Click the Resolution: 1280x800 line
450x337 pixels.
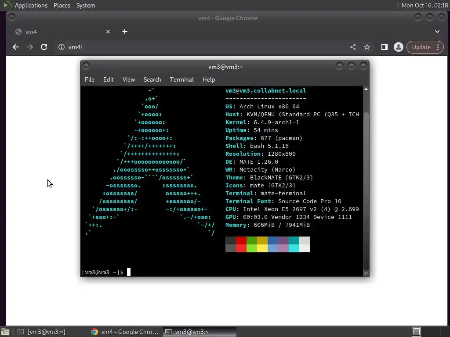pyautogui.click(x=260, y=154)
